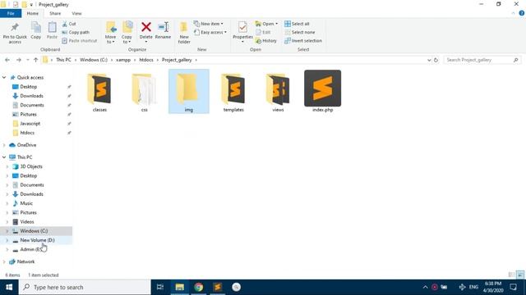
Task: Open the Easy access dropdown
Action: [210, 33]
